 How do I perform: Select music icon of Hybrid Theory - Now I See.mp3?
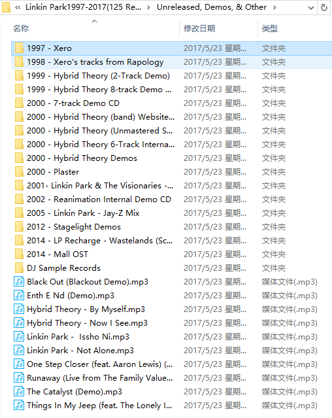19,323
